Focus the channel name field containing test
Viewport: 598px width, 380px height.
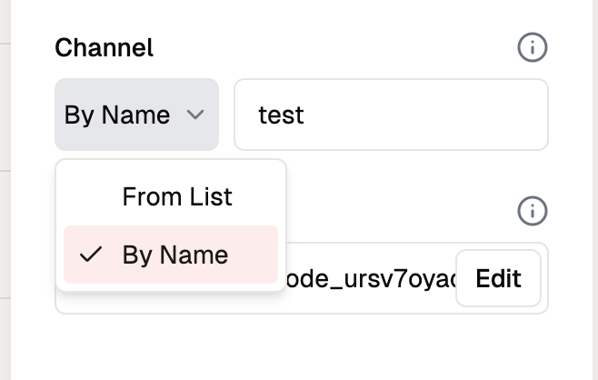click(391, 115)
